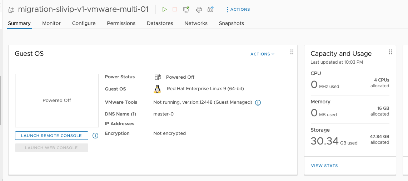
Task: Go to the Snapshots tab
Action: pos(231,23)
